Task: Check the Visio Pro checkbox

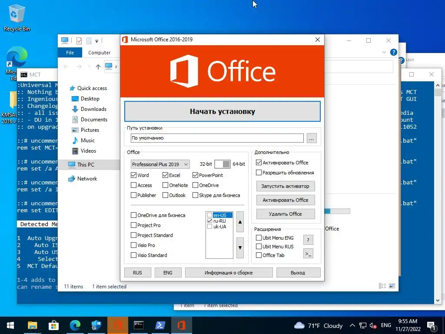Action: (x=134, y=245)
